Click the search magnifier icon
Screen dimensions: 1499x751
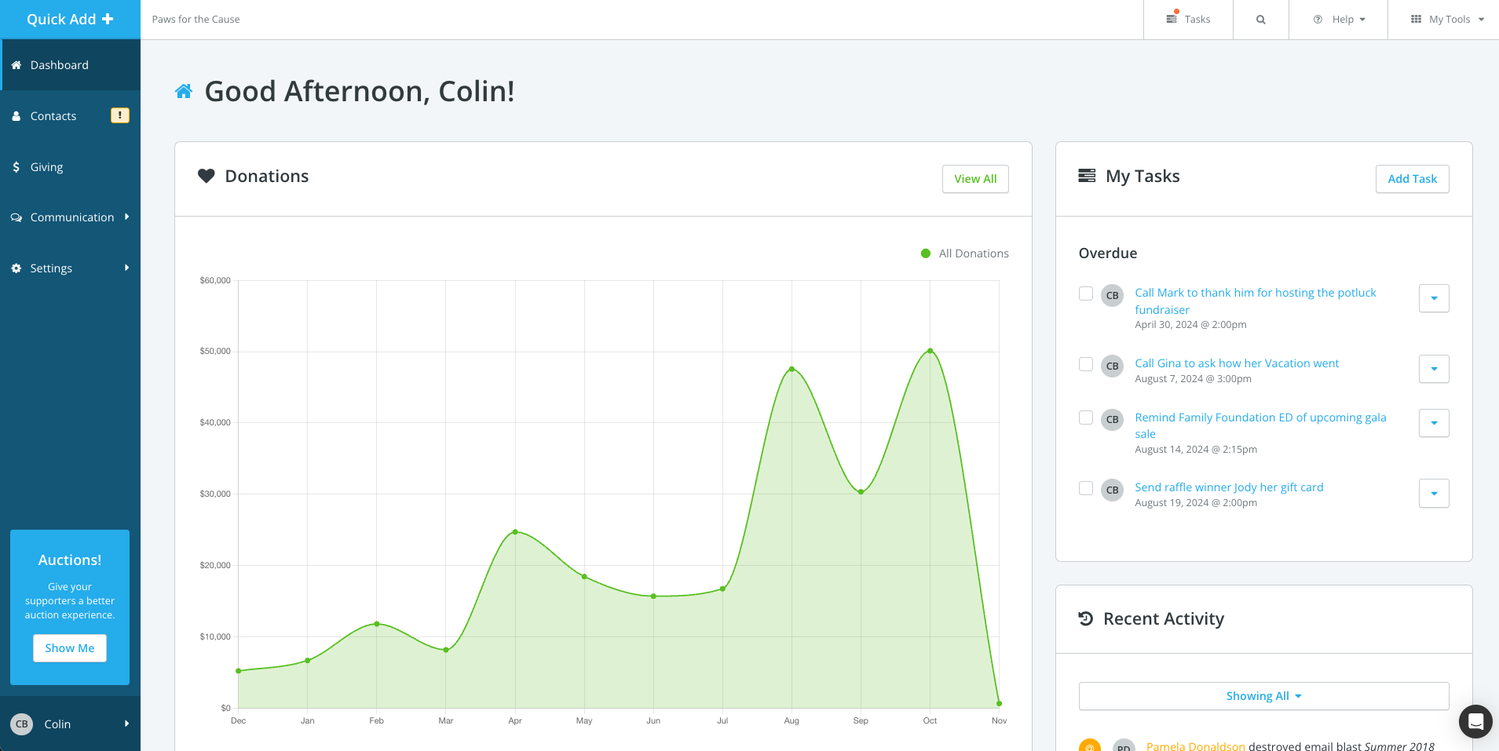point(1260,20)
